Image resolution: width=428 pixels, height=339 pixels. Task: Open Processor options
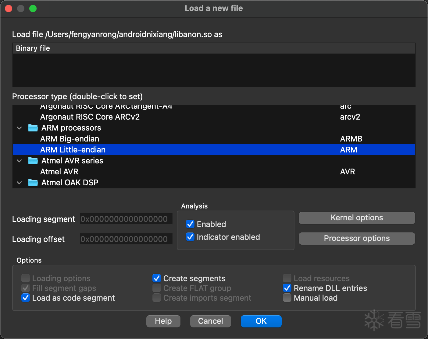point(357,239)
